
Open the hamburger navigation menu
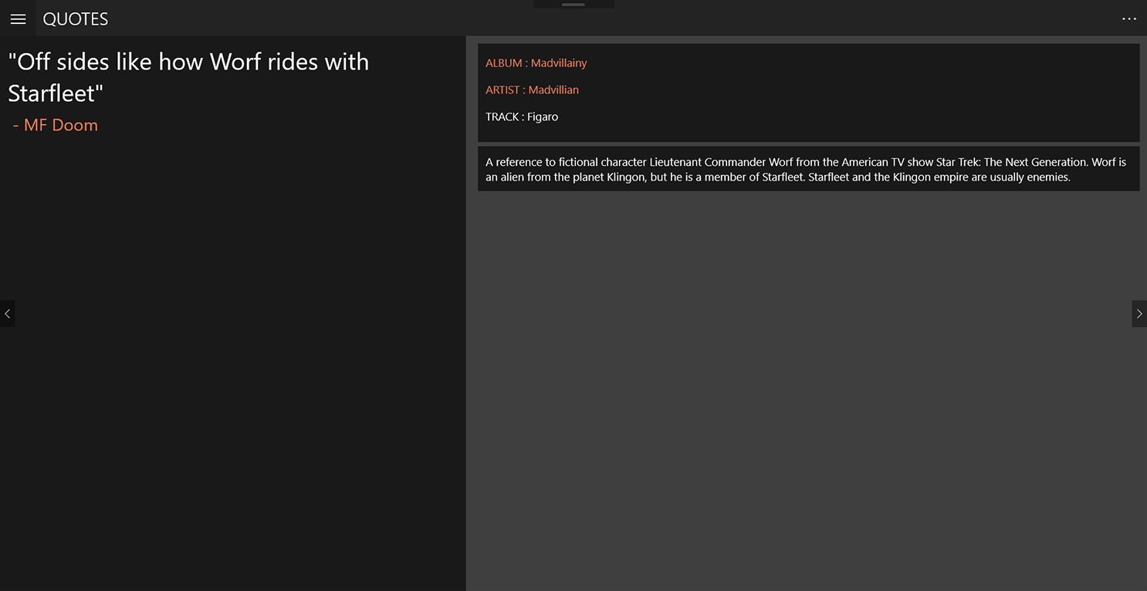point(18,19)
